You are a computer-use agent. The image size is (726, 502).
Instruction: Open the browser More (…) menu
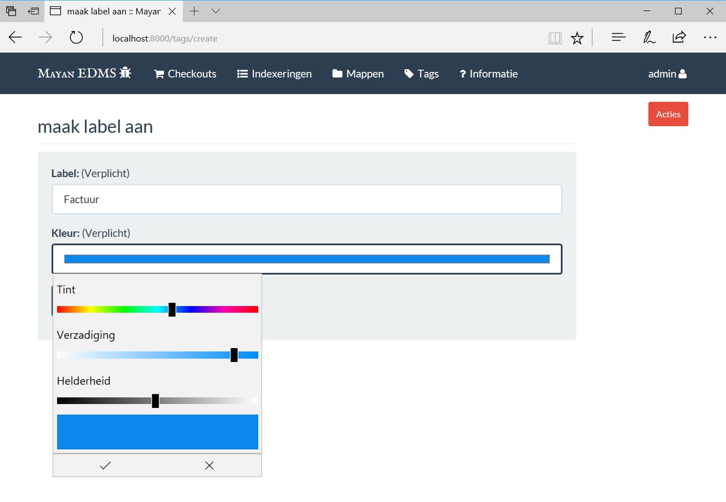pyautogui.click(x=710, y=38)
